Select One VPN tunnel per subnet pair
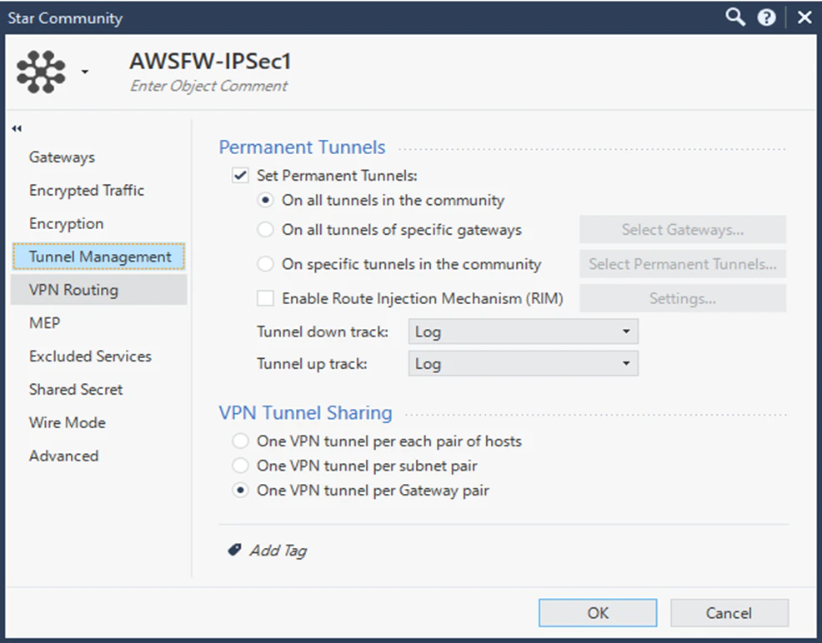This screenshot has width=822, height=643. (x=240, y=466)
